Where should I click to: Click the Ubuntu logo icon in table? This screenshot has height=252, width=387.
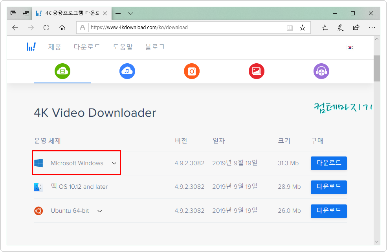click(x=39, y=211)
